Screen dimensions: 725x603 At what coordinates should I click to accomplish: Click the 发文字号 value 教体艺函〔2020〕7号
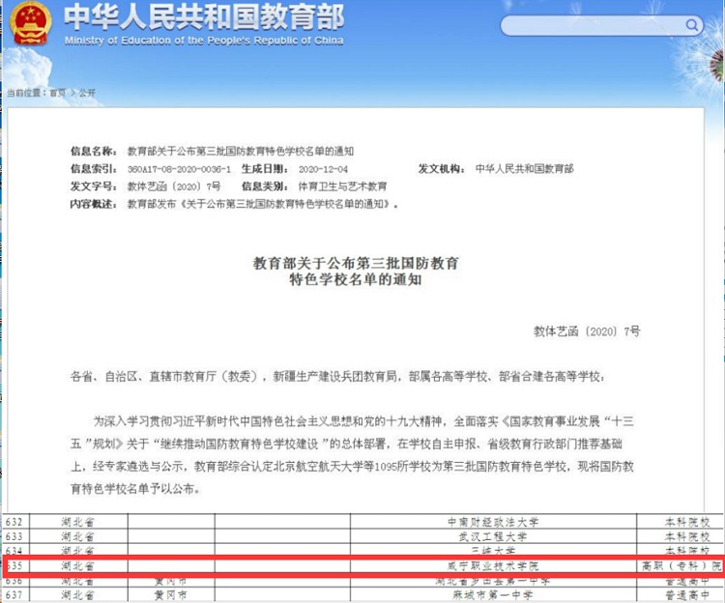174,187
